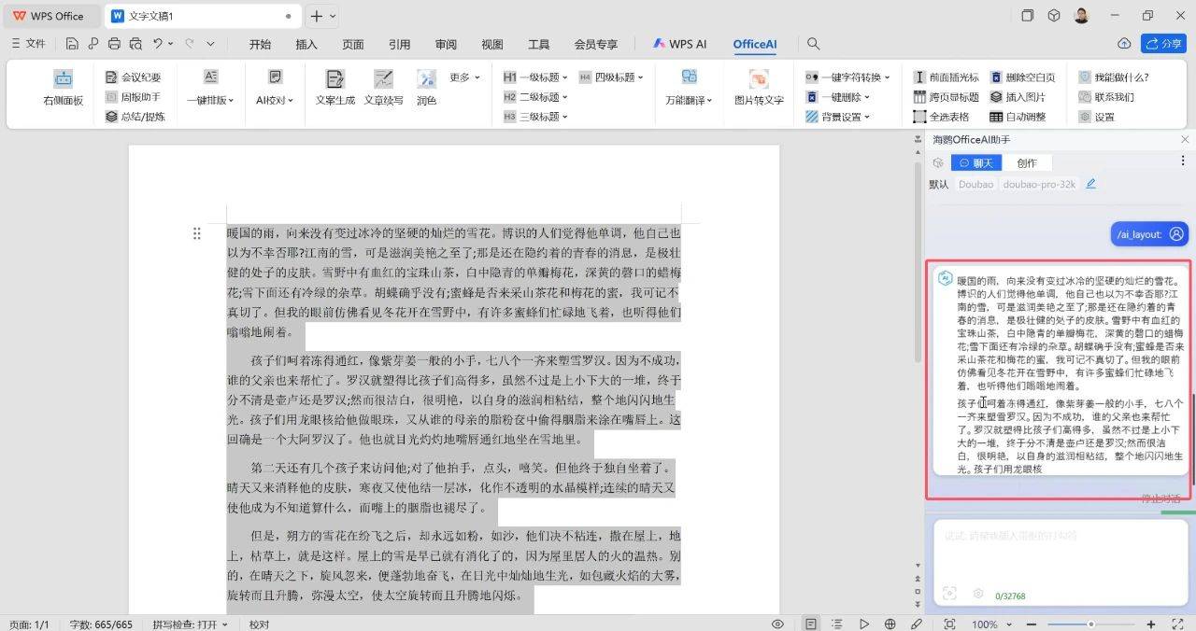This screenshot has height=631, width=1196.
Task: Click the 会议纪要 meeting minutes tool
Action: coord(133,77)
